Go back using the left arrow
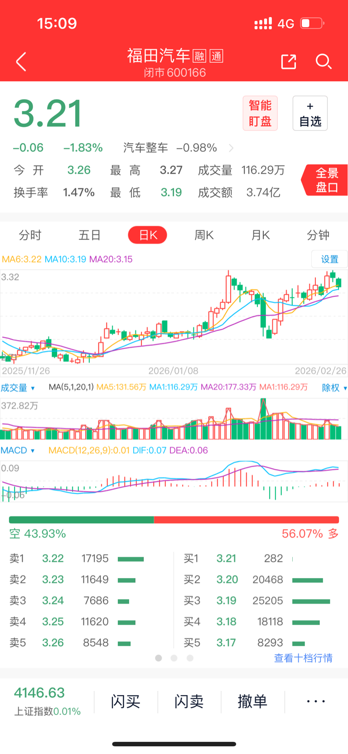 (x=21, y=62)
